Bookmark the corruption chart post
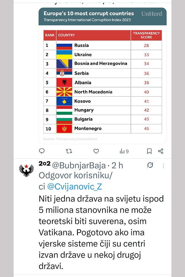This screenshot has width=185, height=277. click(x=149, y=151)
